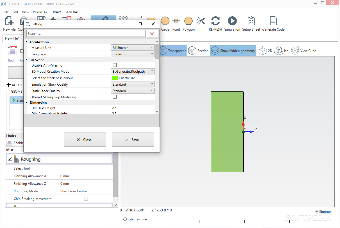Screen dimensions: 340x228
Task: Uncheck the Roughing checkbox
Action: tap(10, 159)
